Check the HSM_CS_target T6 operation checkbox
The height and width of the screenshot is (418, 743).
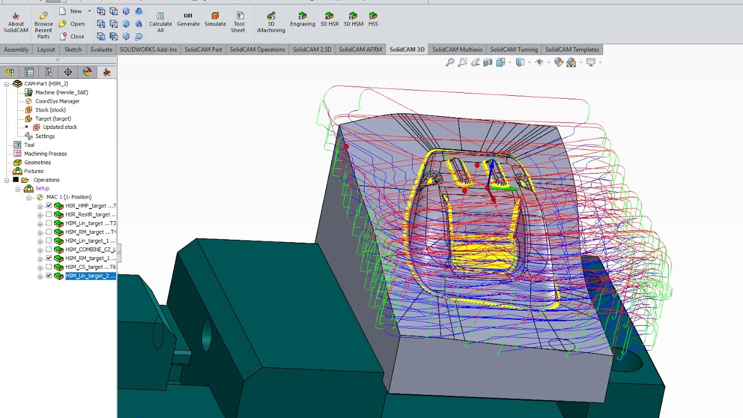coord(49,267)
